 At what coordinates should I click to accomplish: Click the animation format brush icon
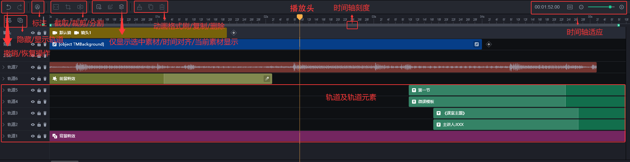coord(140,7)
